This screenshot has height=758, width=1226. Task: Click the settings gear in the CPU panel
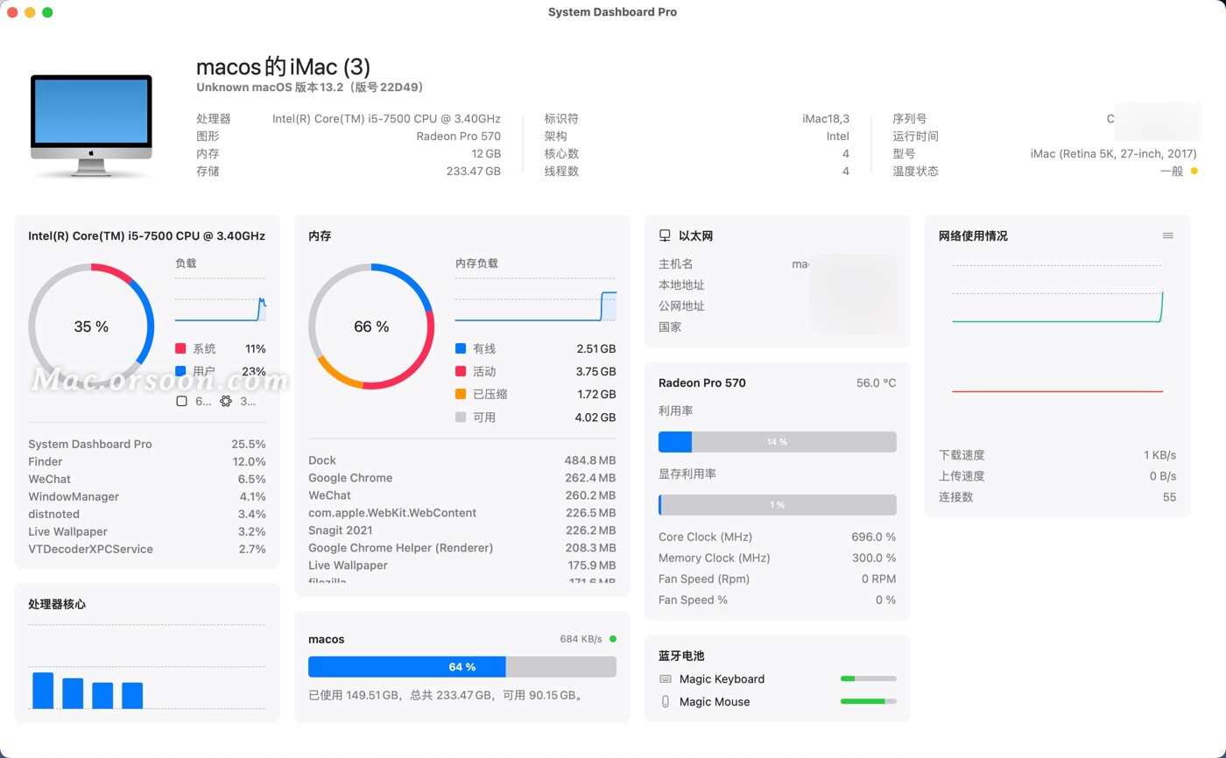225,401
